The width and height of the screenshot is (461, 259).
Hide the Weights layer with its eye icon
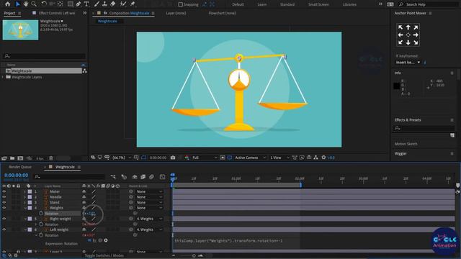pyautogui.click(x=4, y=208)
